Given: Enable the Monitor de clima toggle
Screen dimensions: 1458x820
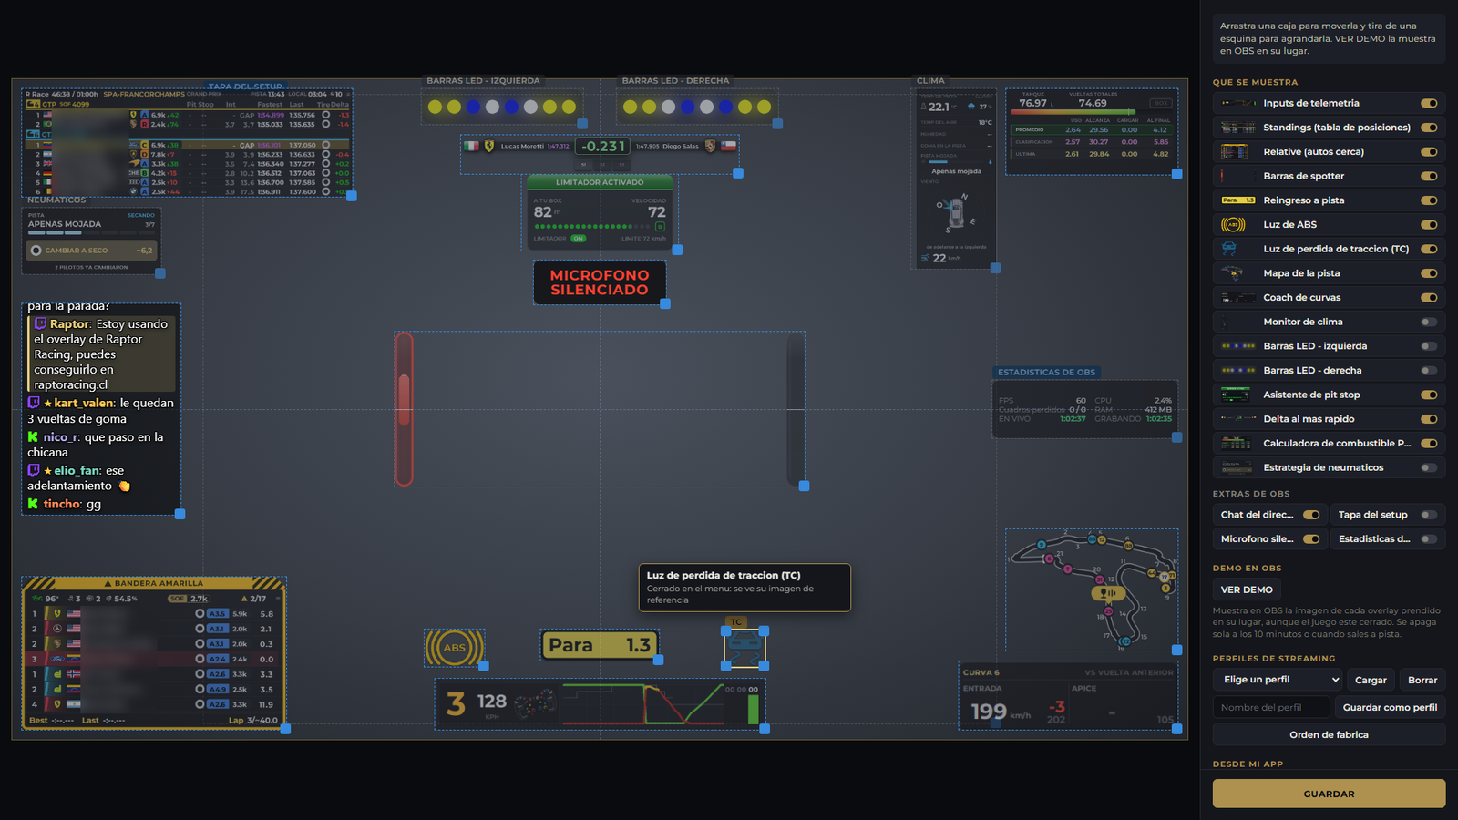Looking at the screenshot, I should [x=1429, y=322].
